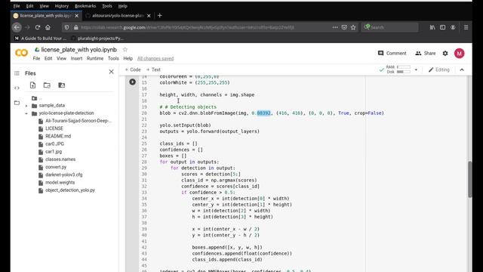Viewport: 483px width, 272px height.
Task: Go back in Firefox
Action: click(x=17, y=27)
